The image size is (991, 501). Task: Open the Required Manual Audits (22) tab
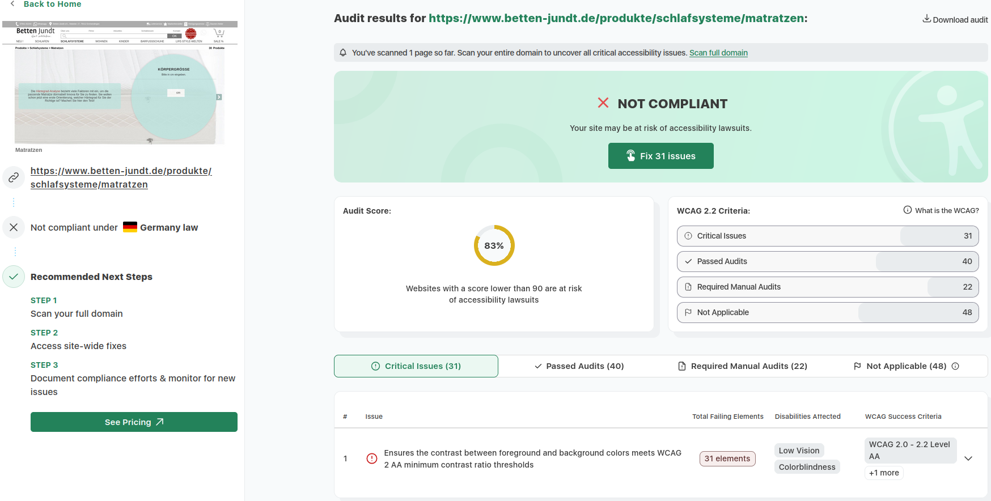click(x=743, y=366)
